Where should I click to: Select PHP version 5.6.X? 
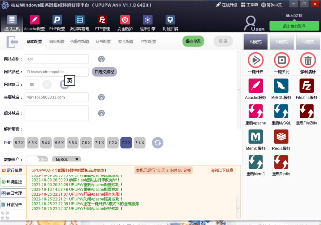72,142
